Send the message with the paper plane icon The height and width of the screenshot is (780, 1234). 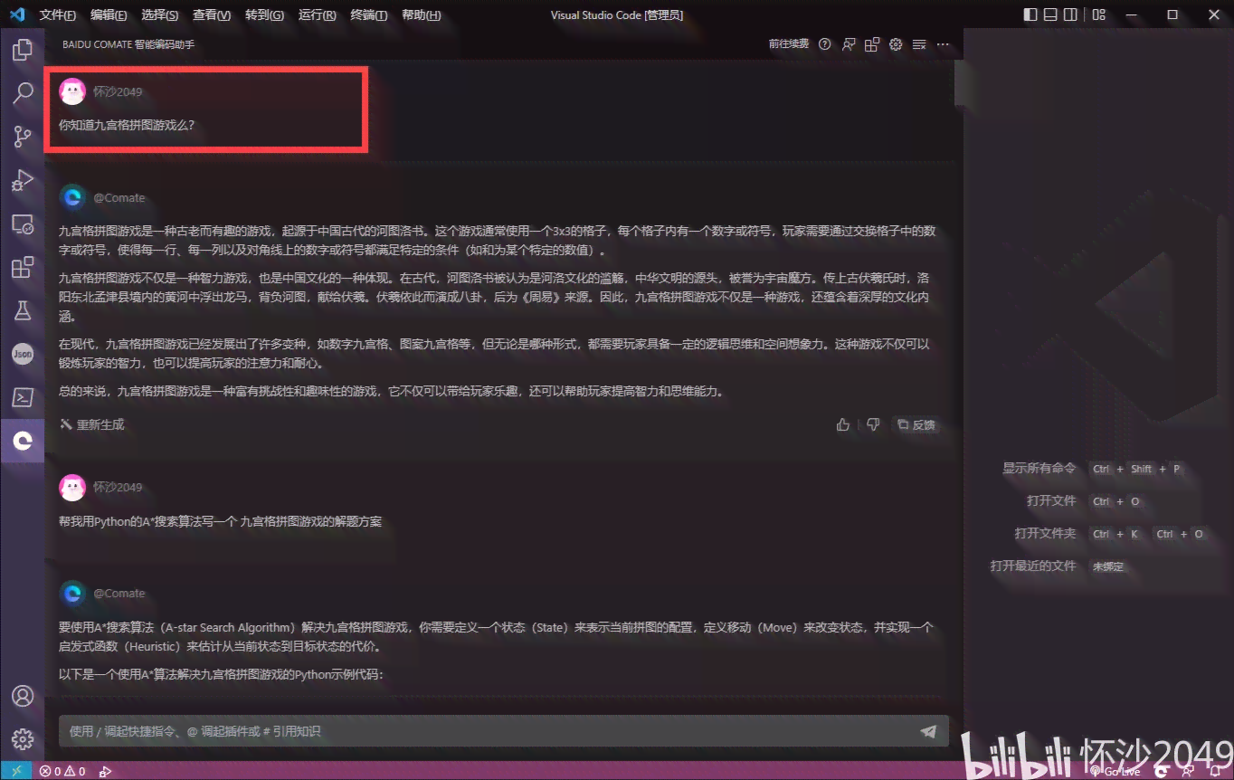click(x=928, y=731)
